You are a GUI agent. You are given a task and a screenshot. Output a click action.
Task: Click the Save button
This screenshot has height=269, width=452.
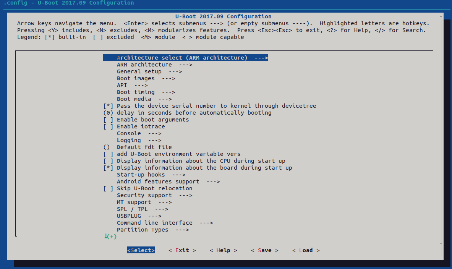coord(265,250)
